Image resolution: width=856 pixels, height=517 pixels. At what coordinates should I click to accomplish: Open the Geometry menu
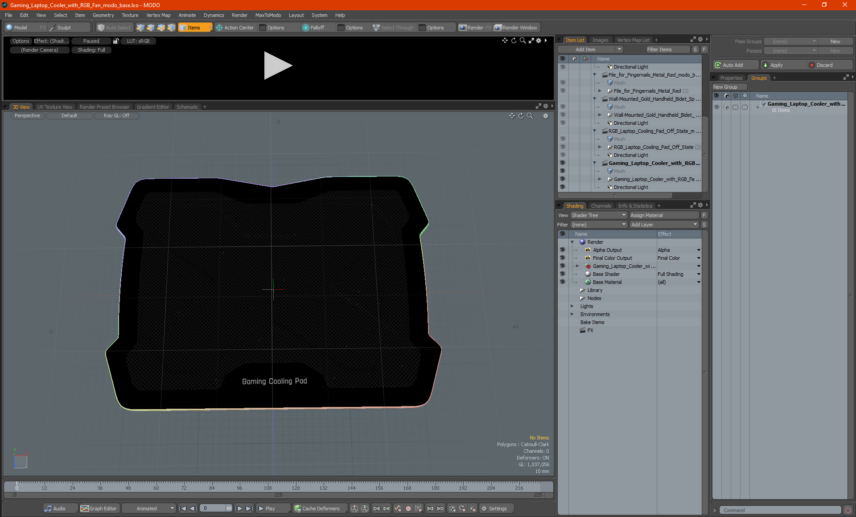(x=103, y=15)
